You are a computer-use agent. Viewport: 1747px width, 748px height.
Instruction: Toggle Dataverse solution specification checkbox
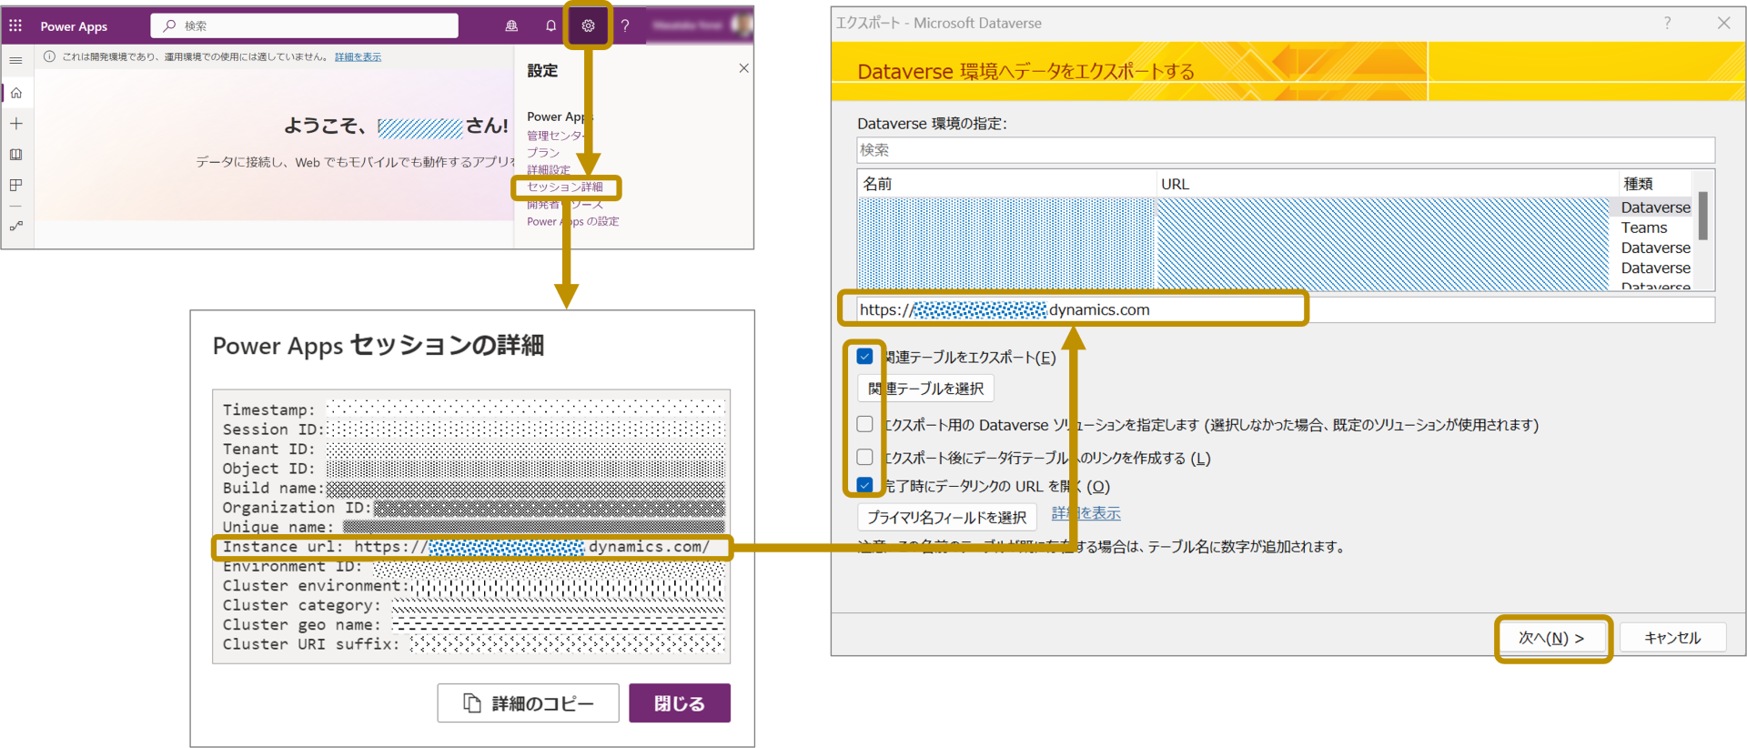864,424
